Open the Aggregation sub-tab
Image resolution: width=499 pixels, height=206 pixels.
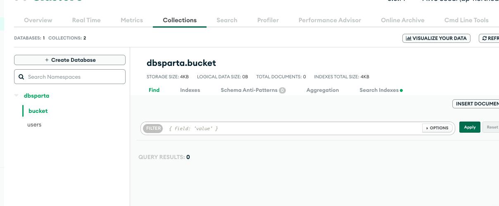coord(323,90)
